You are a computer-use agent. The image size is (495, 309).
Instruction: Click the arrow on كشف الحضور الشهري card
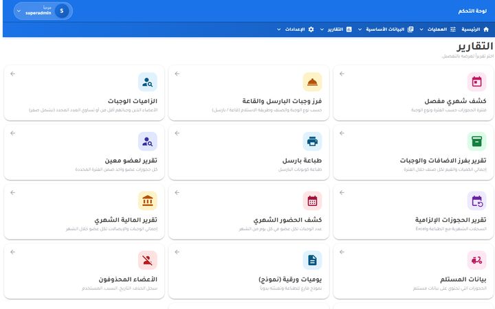[177, 193]
